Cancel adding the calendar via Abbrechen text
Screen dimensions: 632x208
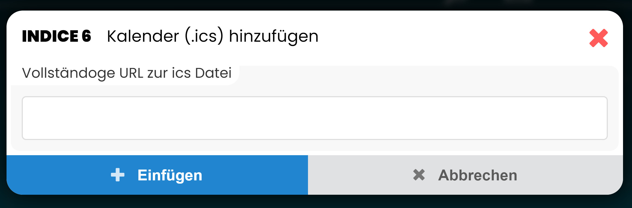[478, 175]
